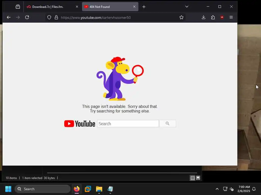Image resolution: width=261 pixels, height=195 pixels.
Task: Open the extensions puzzle icon
Action: [213, 18]
